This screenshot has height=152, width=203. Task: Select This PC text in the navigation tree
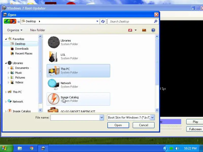click(17, 92)
